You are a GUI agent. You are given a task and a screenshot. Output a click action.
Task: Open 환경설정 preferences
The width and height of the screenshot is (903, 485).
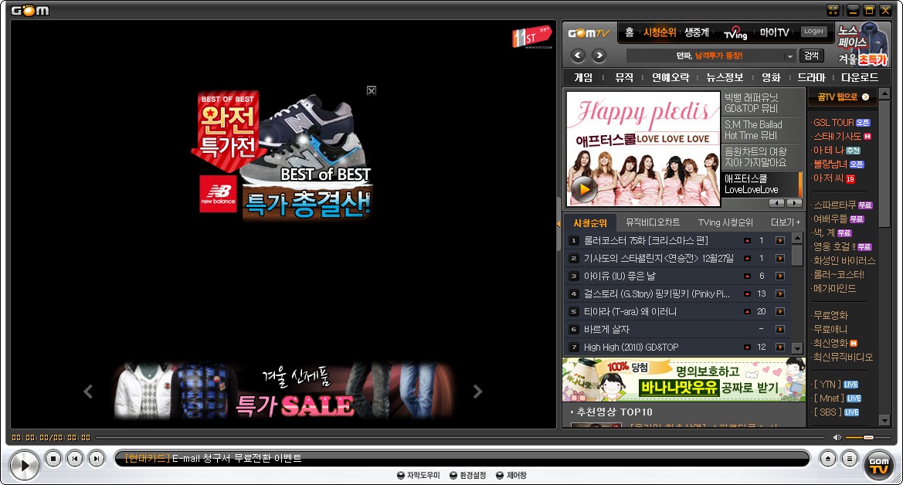coord(467,475)
